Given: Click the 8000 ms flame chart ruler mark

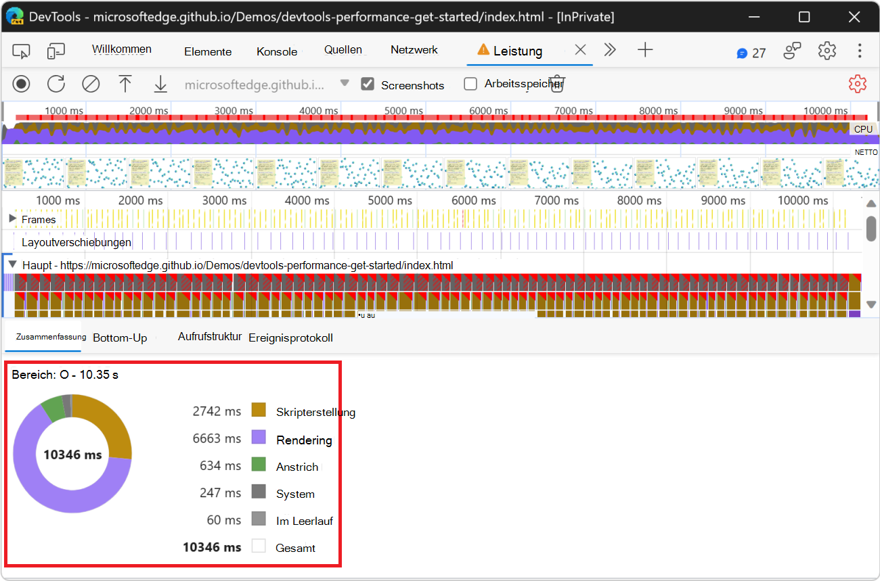Looking at the screenshot, I should (x=640, y=200).
